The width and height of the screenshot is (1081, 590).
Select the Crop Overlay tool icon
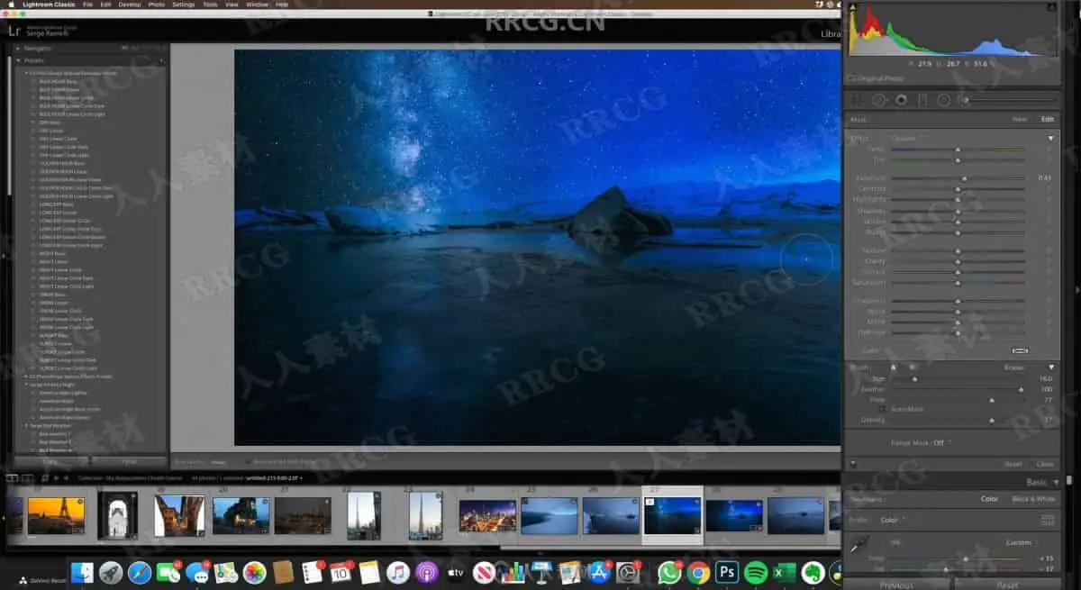pos(858,100)
